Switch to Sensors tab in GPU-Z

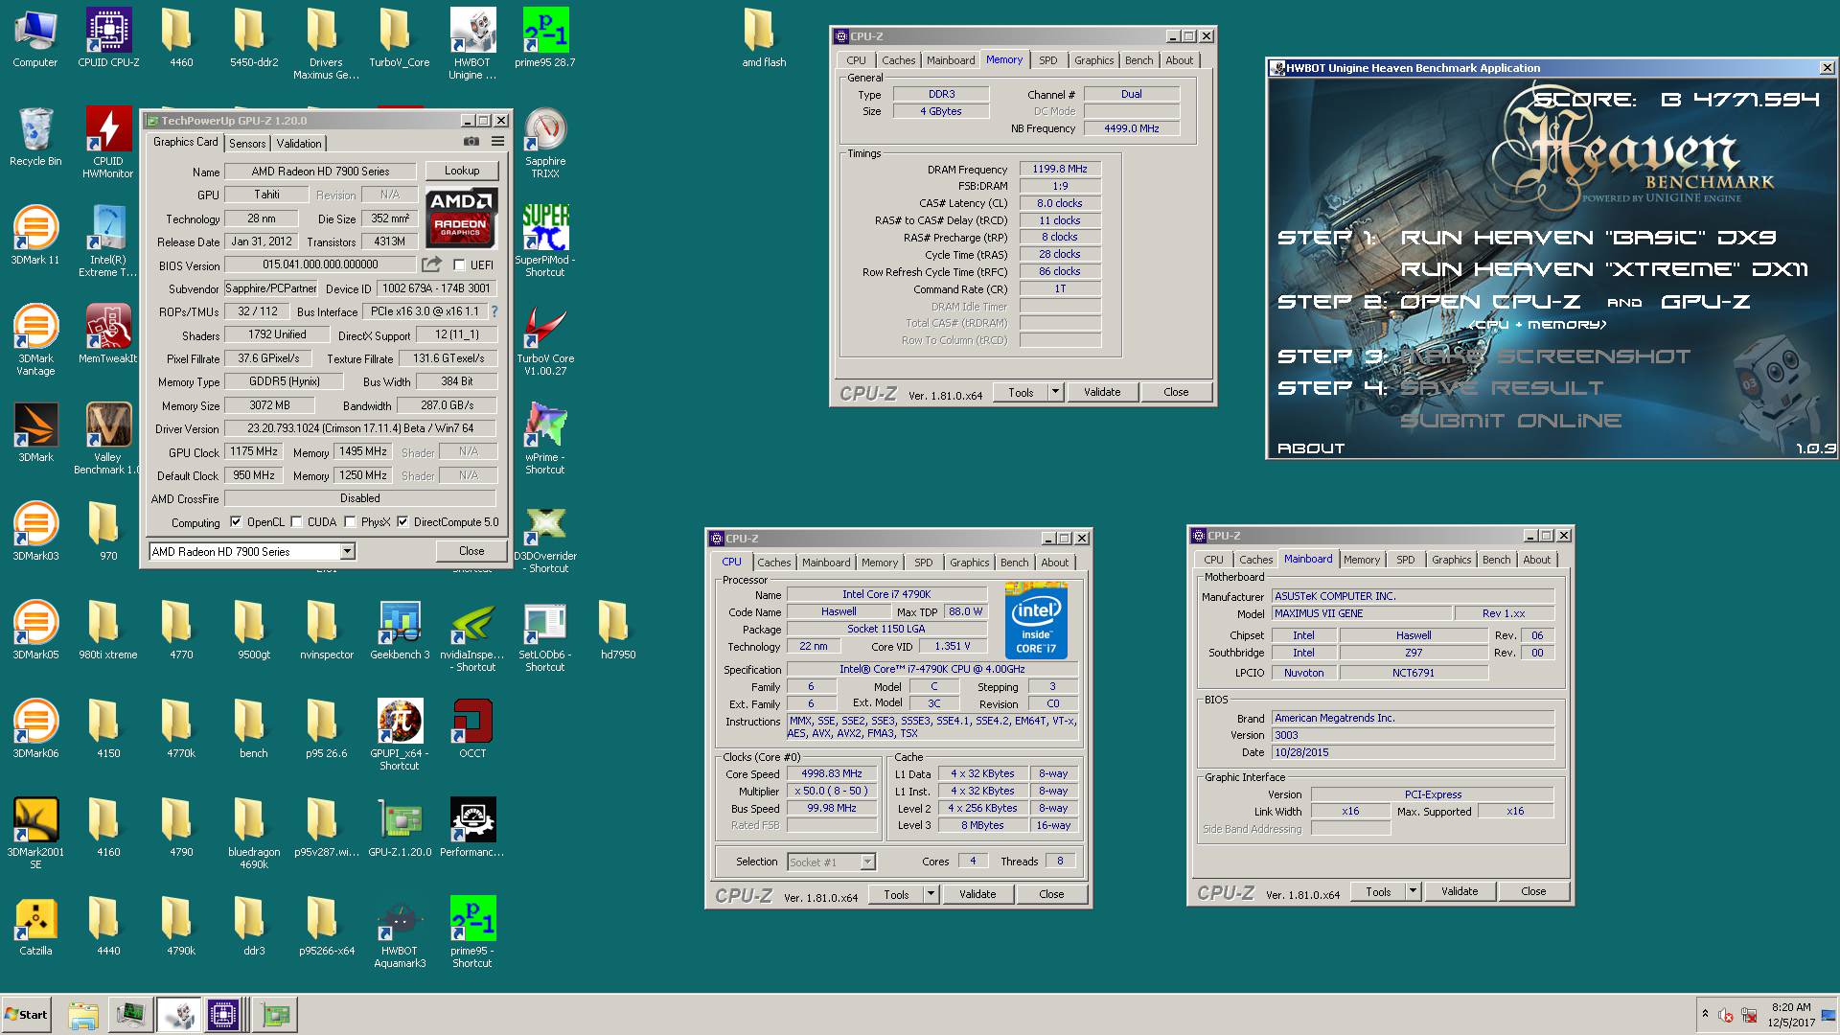(x=247, y=143)
